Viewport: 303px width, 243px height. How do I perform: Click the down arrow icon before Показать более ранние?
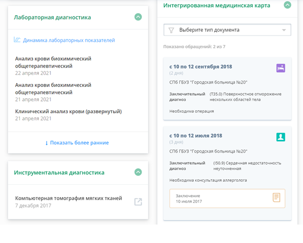pyautogui.click(x=47, y=143)
